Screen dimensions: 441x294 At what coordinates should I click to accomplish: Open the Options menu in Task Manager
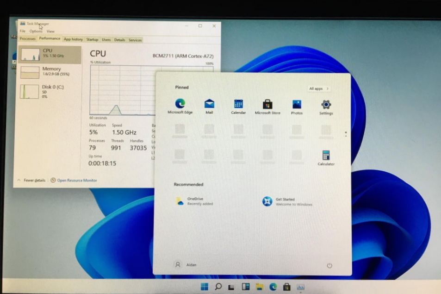pos(36,31)
